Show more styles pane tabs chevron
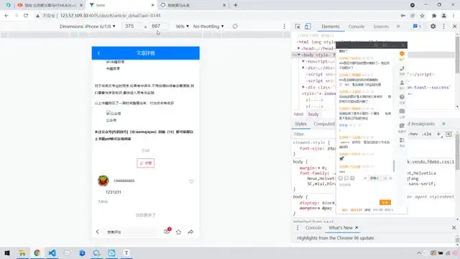The height and width of the screenshot is (259, 460). [443, 124]
